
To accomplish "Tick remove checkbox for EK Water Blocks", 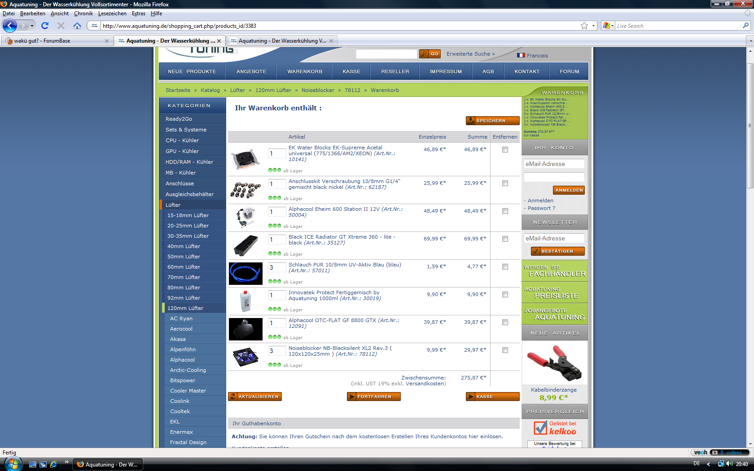I will point(505,150).
